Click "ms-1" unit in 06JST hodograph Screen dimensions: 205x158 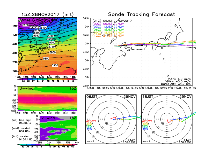coord(90,141)
